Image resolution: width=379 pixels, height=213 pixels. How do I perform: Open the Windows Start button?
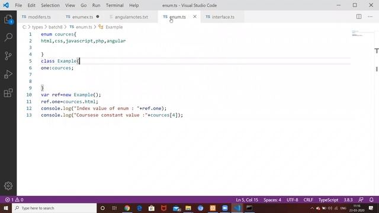6,208
